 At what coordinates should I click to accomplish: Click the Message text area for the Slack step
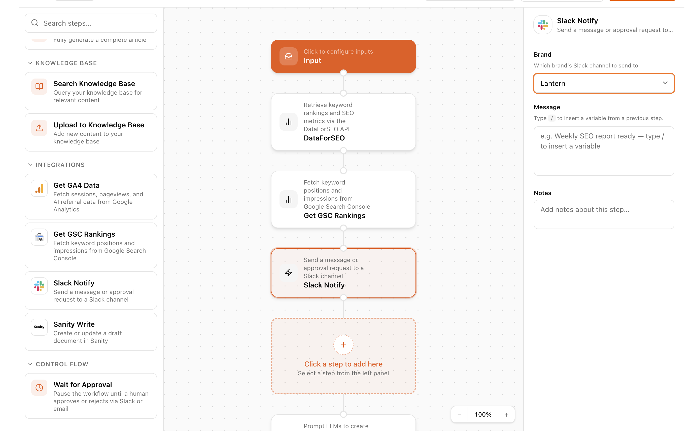pyautogui.click(x=604, y=151)
